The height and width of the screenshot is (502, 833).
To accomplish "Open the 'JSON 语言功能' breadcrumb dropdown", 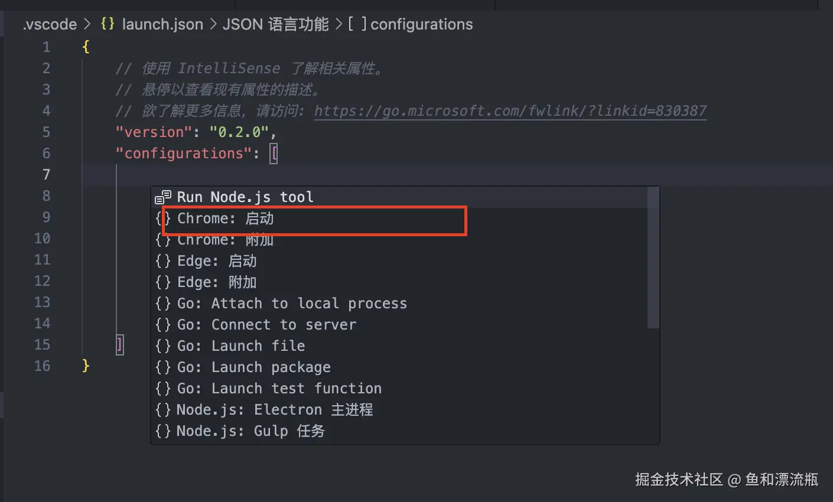I will (x=275, y=24).
